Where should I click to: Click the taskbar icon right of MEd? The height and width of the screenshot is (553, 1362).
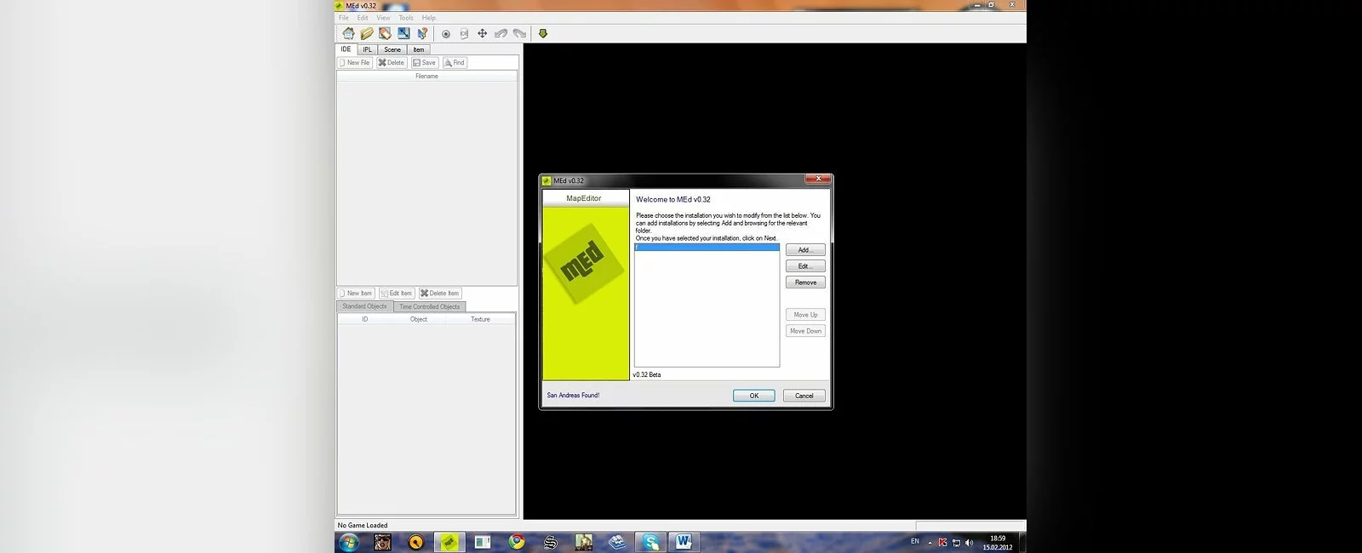[483, 542]
